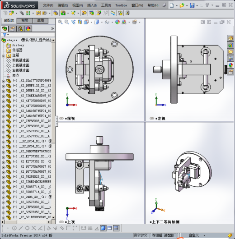Click the 自定义 status bar button
The width and height of the screenshot is (235, 239).
point(194,235)
